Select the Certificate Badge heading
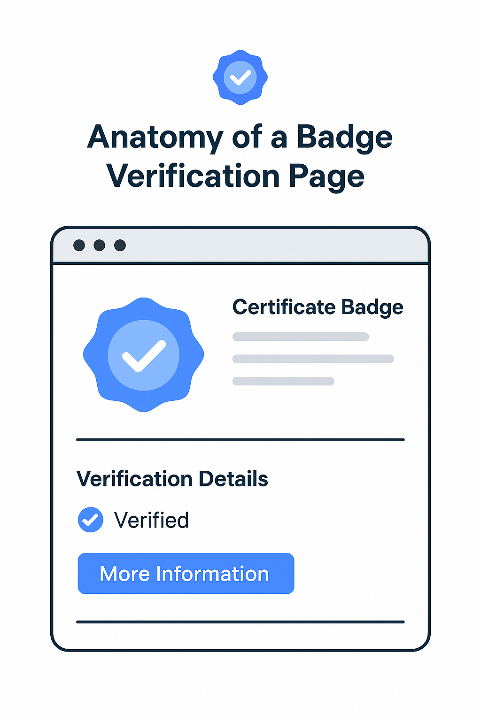This screenshot has width=481, height=721. tap(318, 307)
